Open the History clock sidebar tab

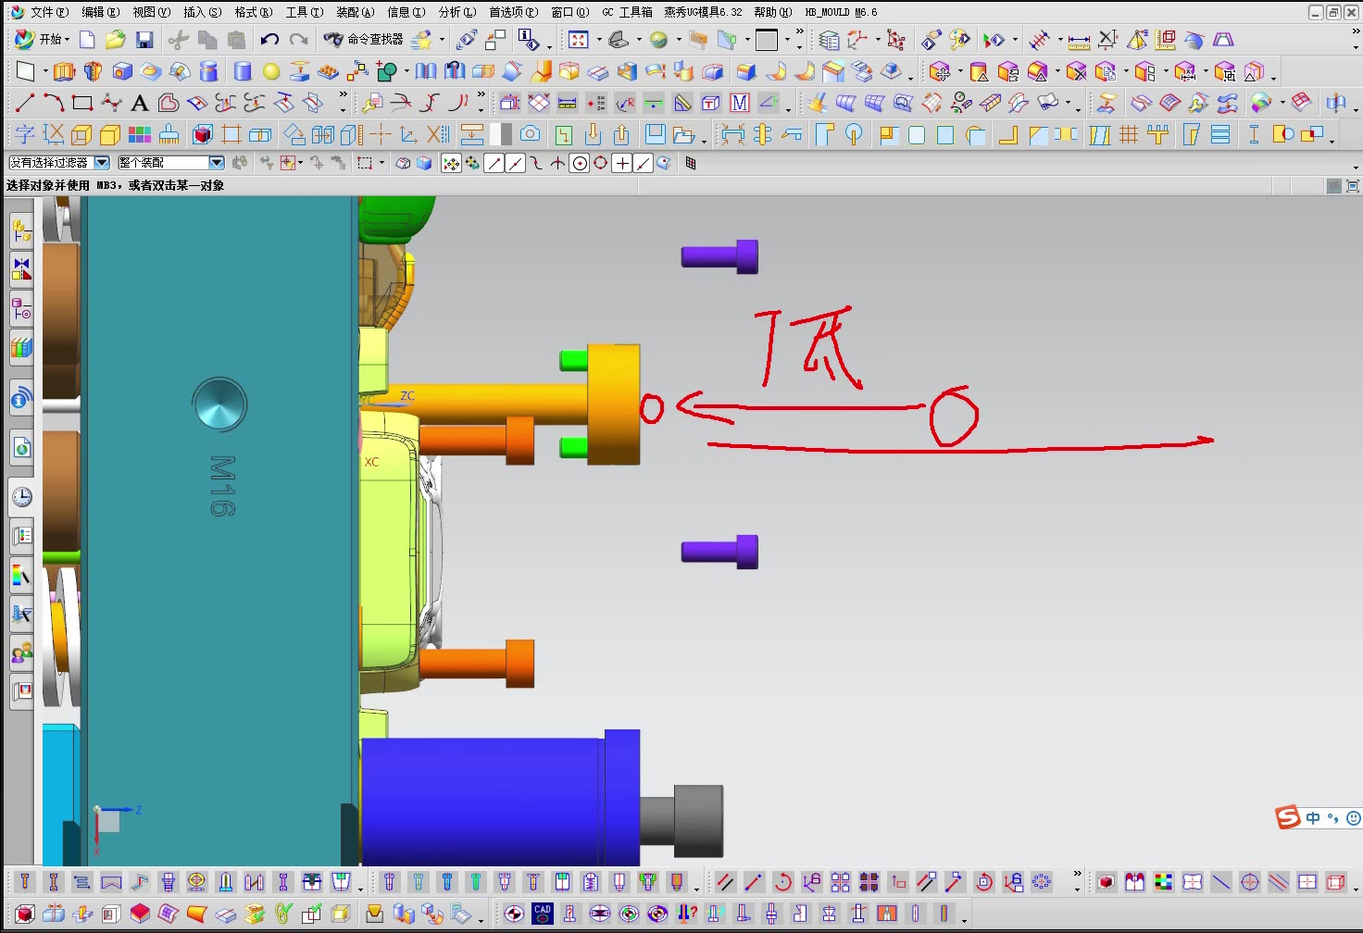coord(22,497)
